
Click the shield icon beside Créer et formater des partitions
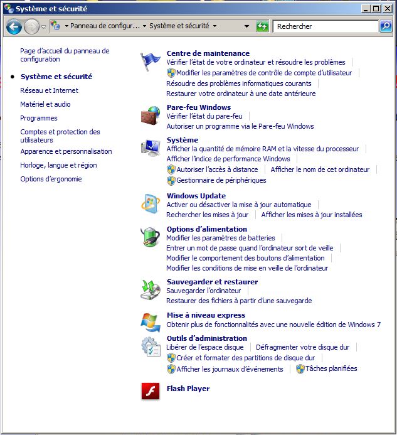point(171,358)
